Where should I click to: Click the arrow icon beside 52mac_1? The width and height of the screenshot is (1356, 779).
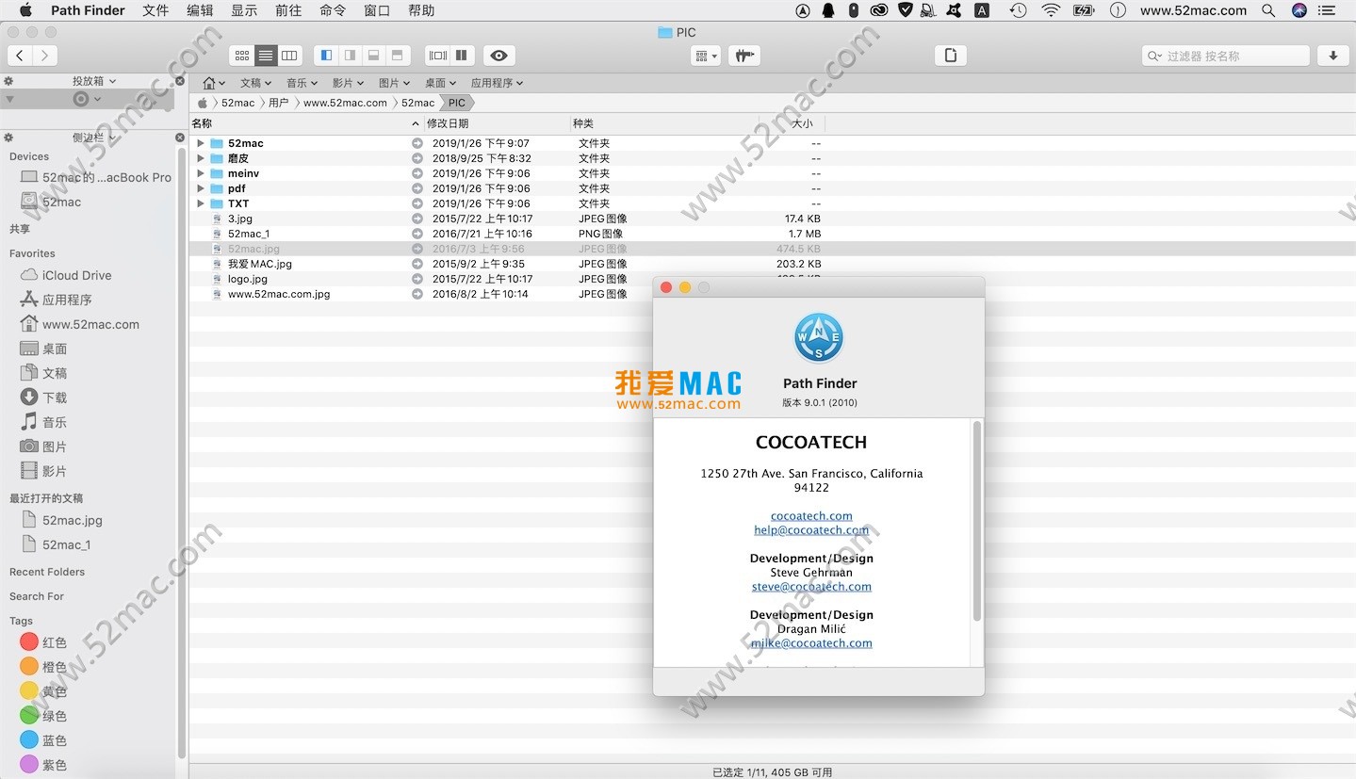point(417,234)
